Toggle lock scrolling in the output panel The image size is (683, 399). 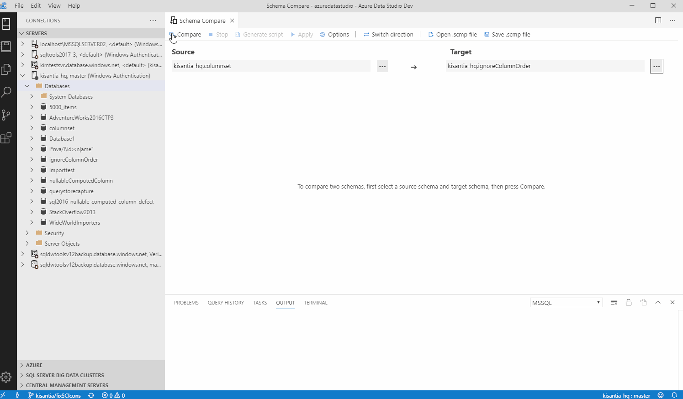pos(629,302)
